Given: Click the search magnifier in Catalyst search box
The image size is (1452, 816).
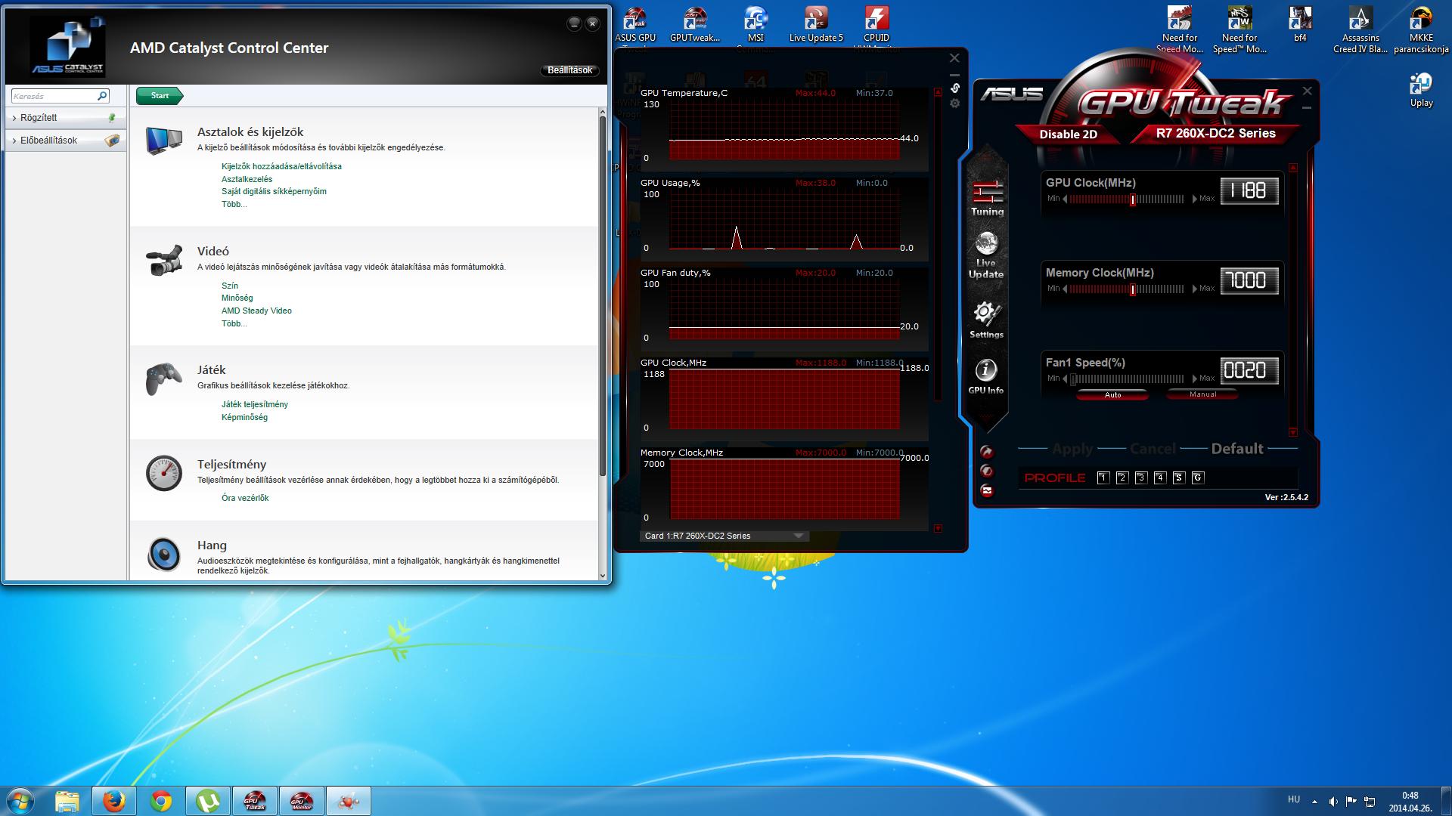Looking at the screenshot, I should [x=102, y=96].
